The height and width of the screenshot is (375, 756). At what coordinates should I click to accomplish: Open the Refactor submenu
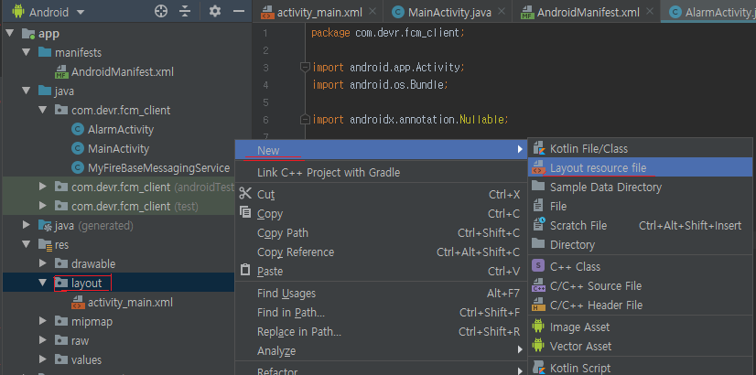pyautogui.click(x=381, y=370)
